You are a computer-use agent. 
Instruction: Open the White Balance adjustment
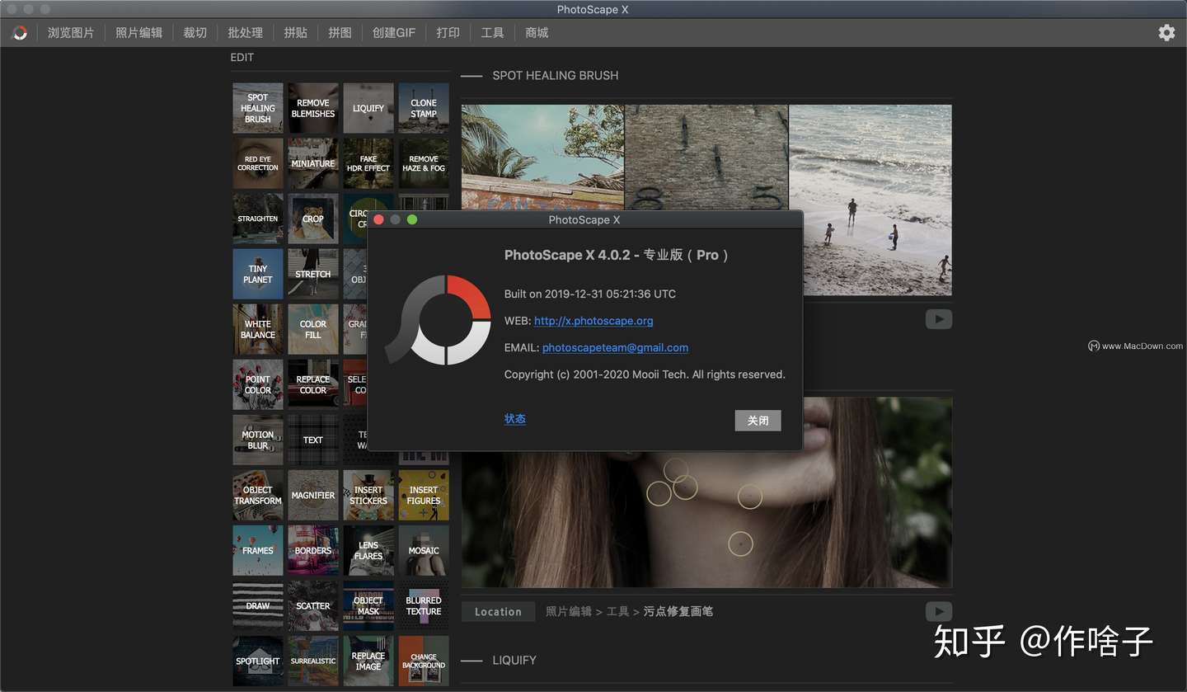(x=257, y=328)
